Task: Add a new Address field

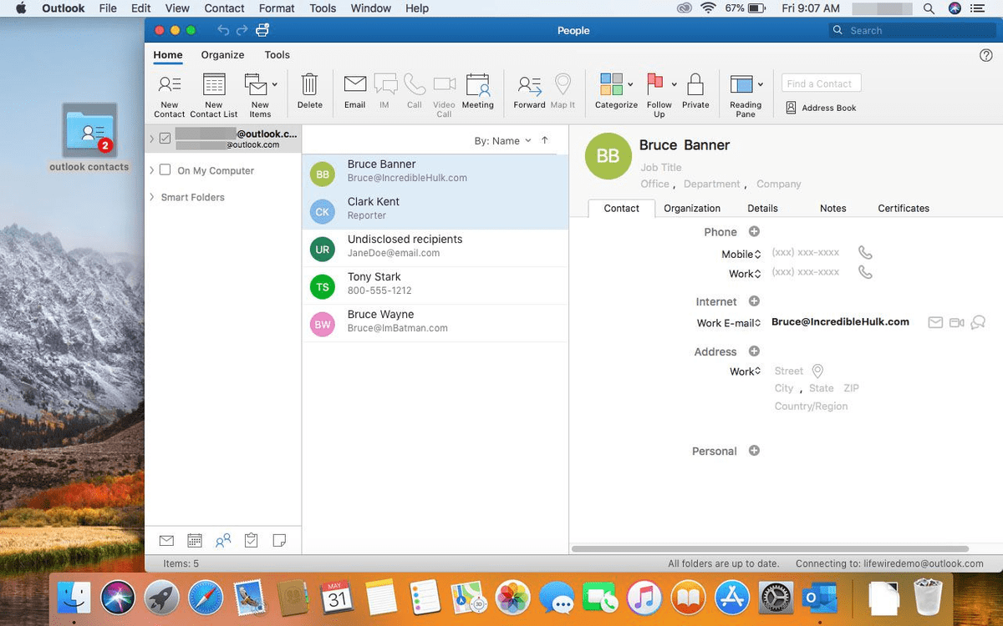Action: point(754,351)
